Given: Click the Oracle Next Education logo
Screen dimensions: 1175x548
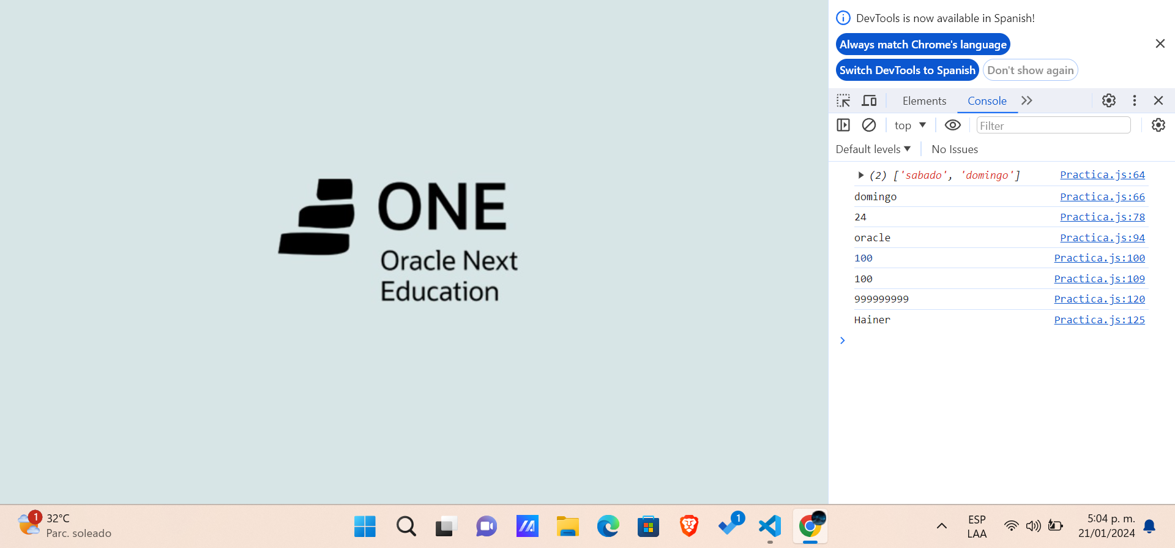Looking at the screenshot, I should point(398,241).
